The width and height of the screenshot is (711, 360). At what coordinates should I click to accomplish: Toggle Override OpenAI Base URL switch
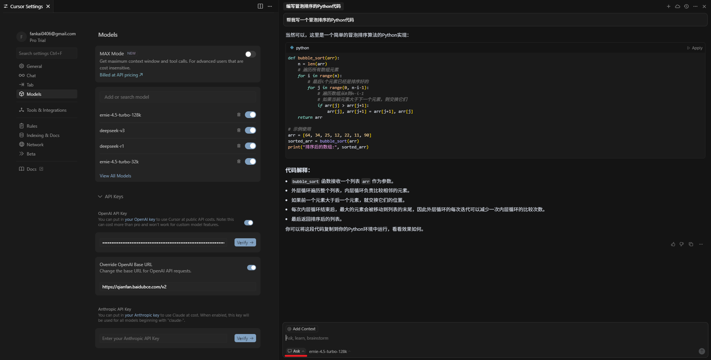click(x=252, y=268)
